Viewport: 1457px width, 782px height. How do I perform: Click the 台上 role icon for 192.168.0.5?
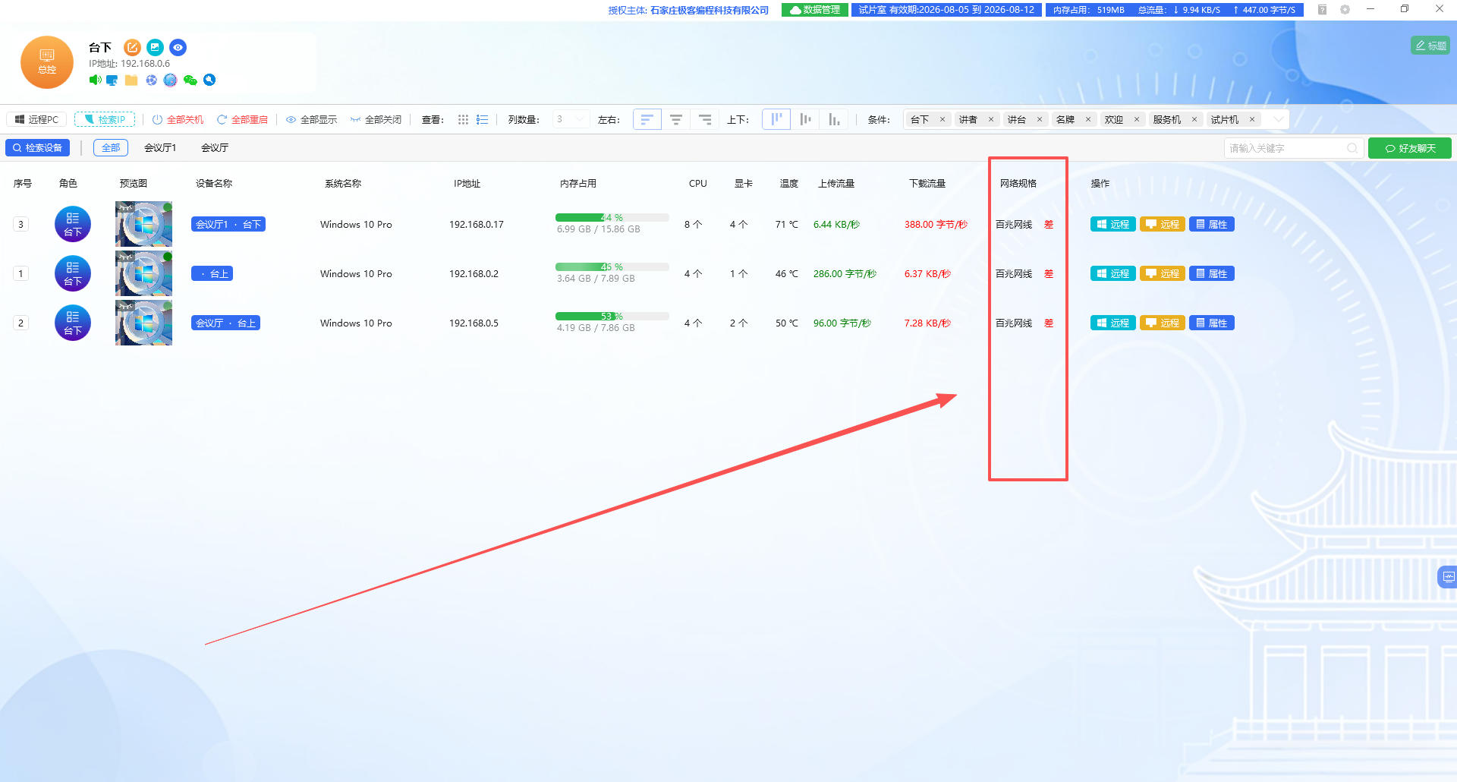click(x=73, y=323)
